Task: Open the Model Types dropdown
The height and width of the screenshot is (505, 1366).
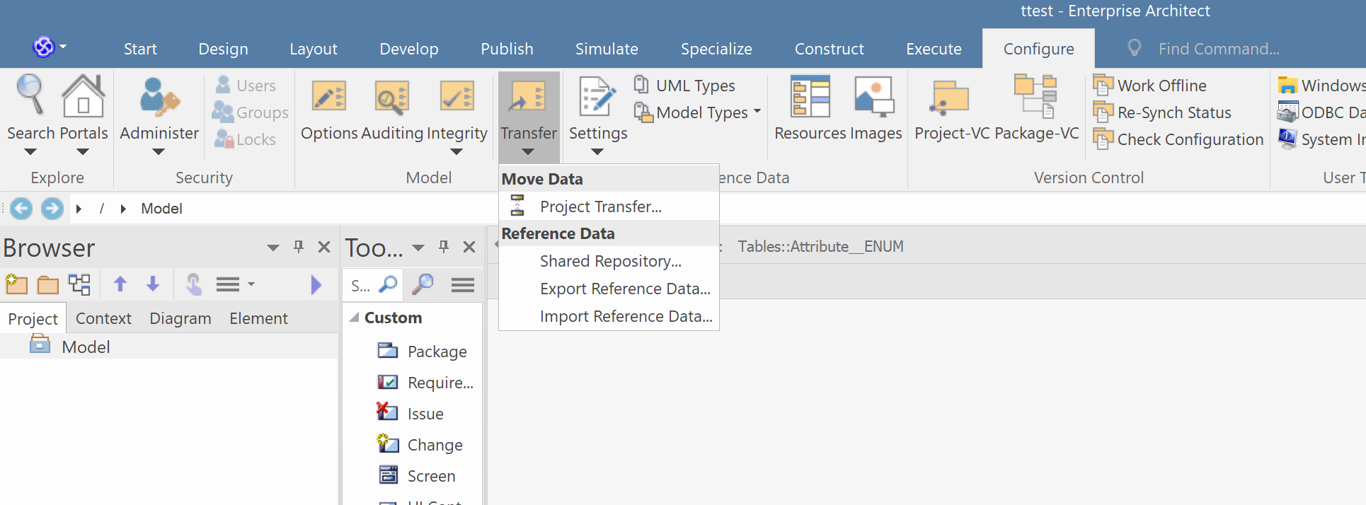Action: click(x=757, y=112)
